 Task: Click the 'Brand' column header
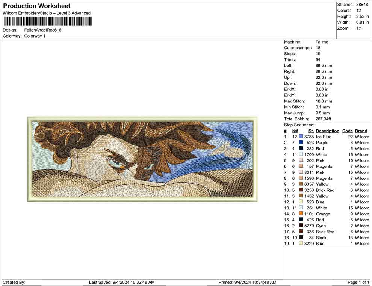(x=361, y=131)
